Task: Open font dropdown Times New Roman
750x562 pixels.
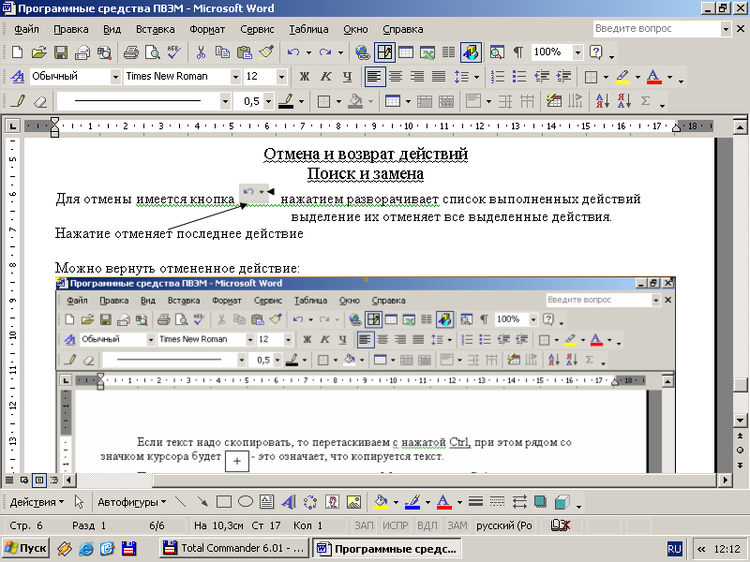Action: [235, 77]
